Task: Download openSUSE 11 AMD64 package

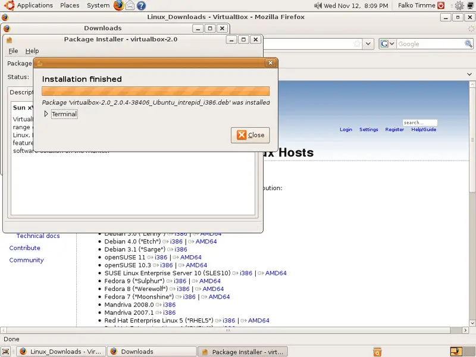Action: coord(190,258)
